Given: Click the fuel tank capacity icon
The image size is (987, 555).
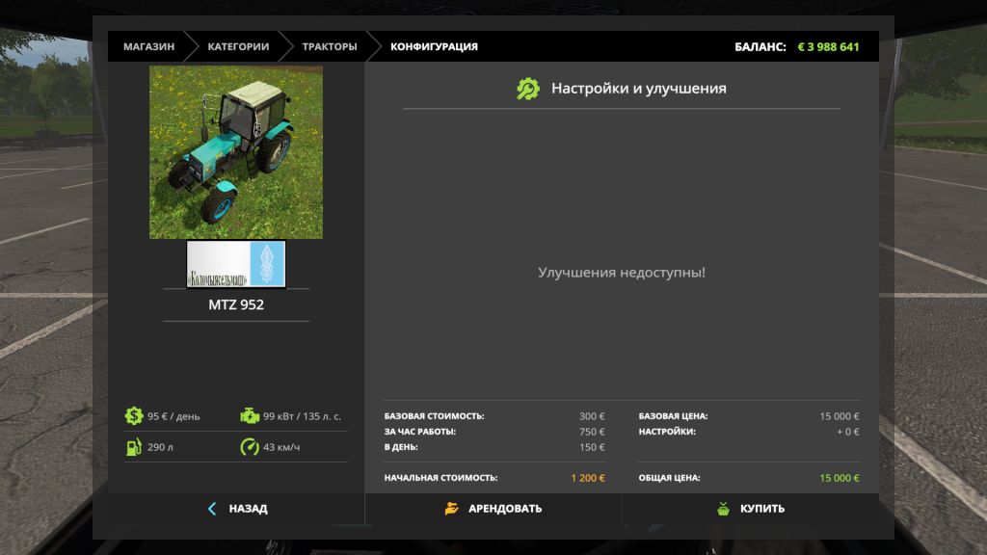Looking at the screenshot, I should (x=133, y=447).
